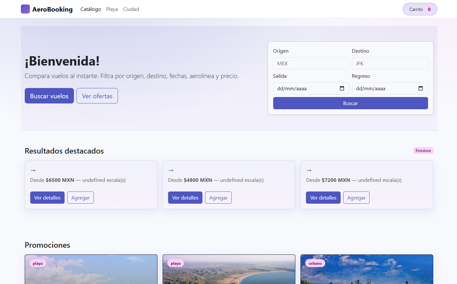
Task: Open the Catálogo menu item
Action: point(91,9)
